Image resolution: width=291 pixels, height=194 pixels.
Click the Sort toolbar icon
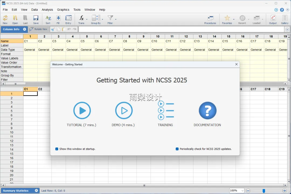pos(48,19)
